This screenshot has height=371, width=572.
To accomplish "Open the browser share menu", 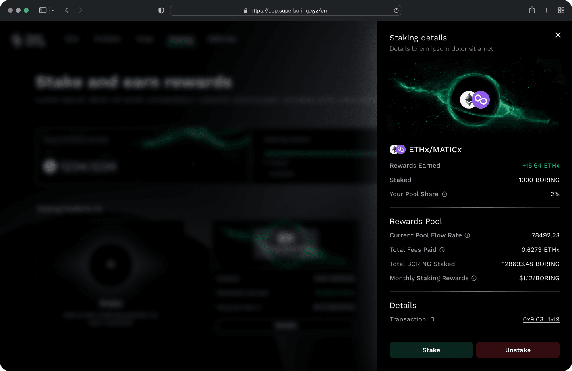I will pyautogui.click(x=532, y=10).
